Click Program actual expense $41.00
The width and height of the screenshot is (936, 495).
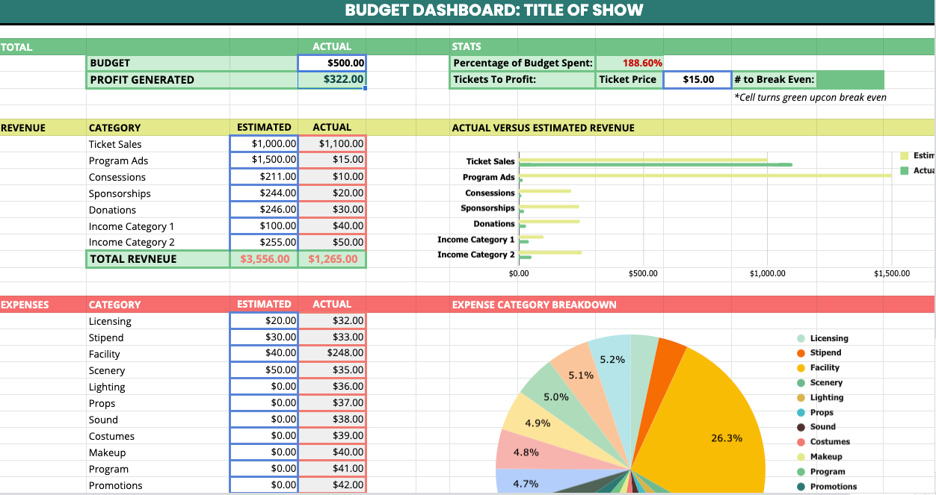(332, 468)
